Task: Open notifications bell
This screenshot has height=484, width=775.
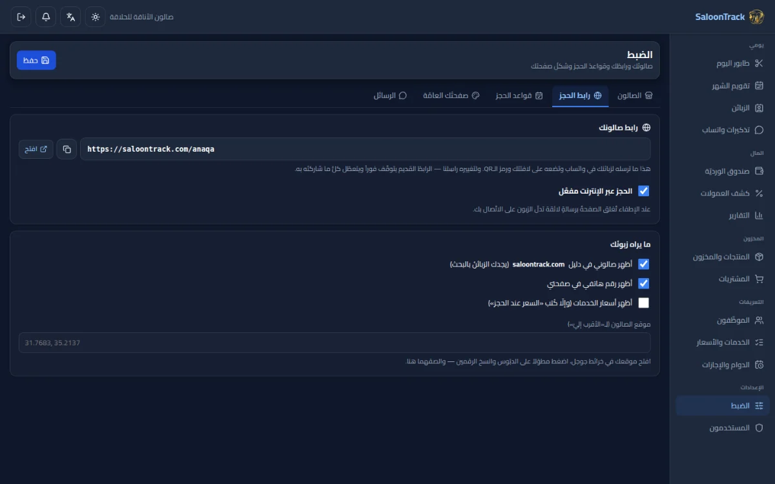Action: pyautogui.click(x=46, y=17)
